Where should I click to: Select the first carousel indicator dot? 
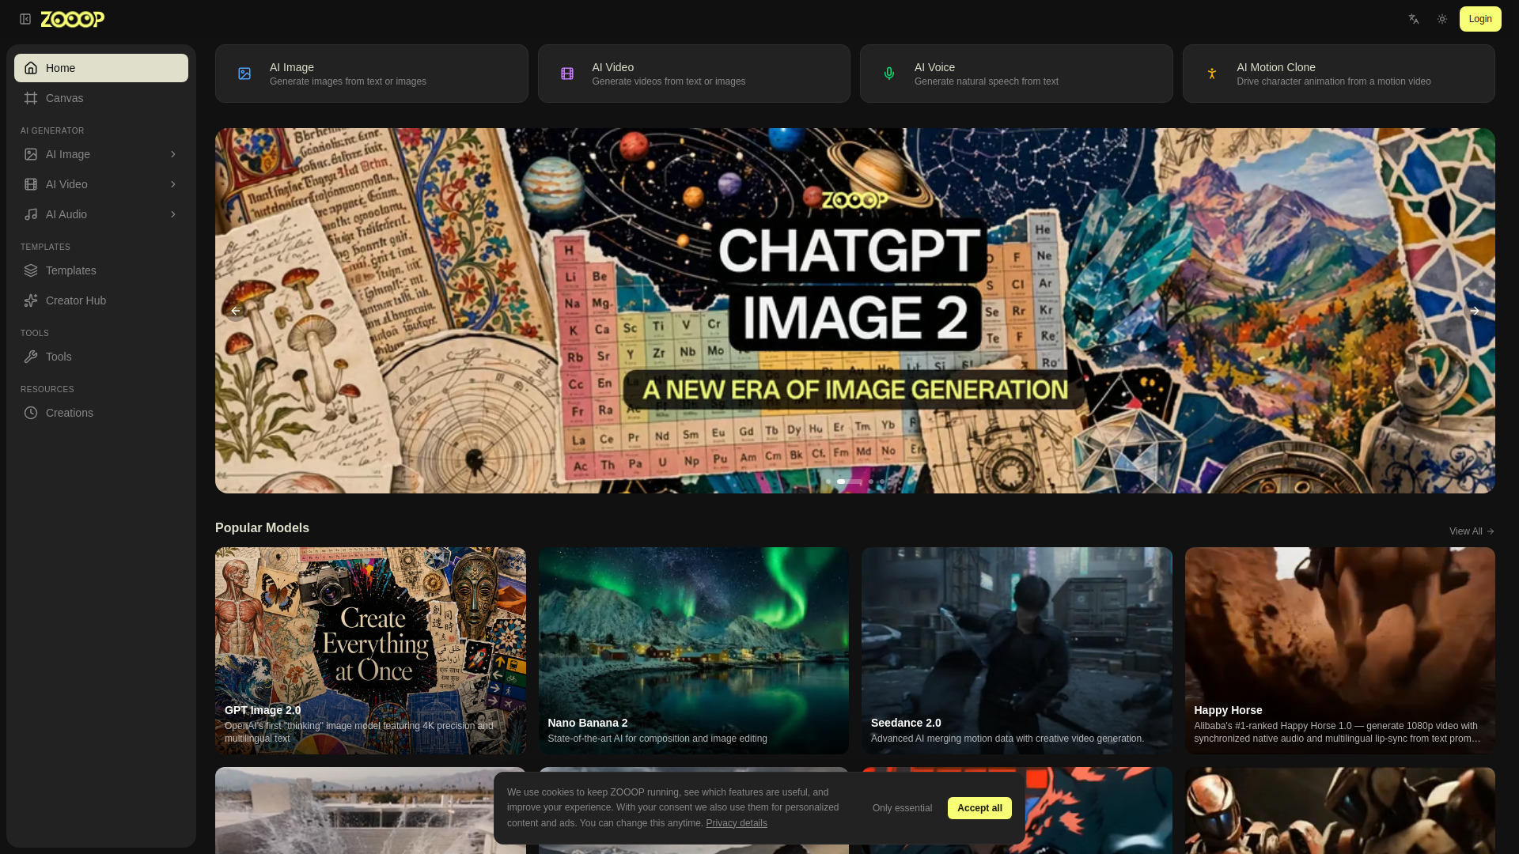pos(828,482)
